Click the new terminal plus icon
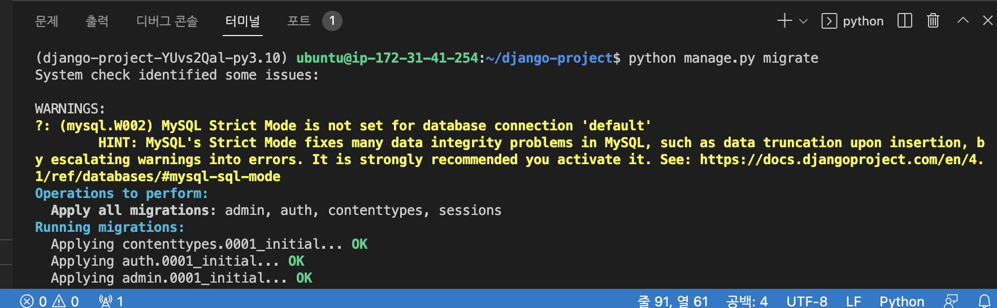 [x=784, y=21]
